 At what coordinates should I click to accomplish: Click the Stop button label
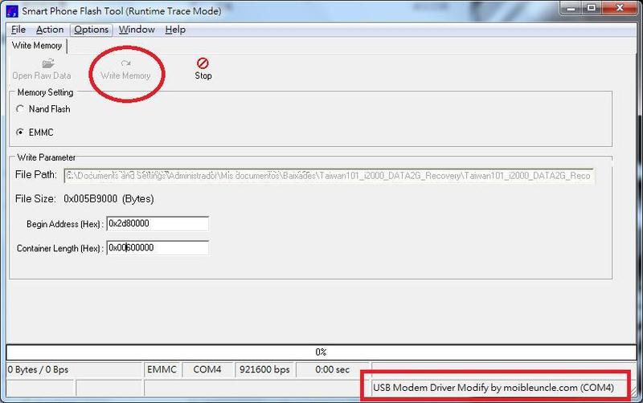(x=203, y=75)
